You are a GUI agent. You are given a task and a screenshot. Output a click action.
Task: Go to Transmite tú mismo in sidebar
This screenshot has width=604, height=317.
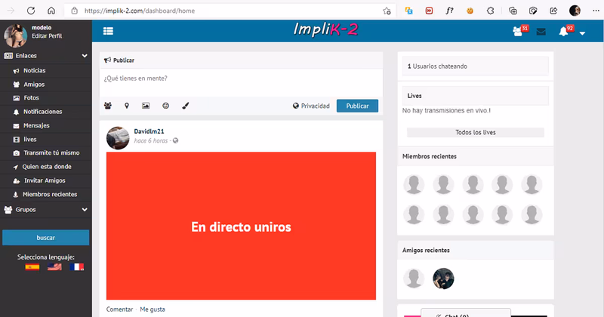coord(51,152)
